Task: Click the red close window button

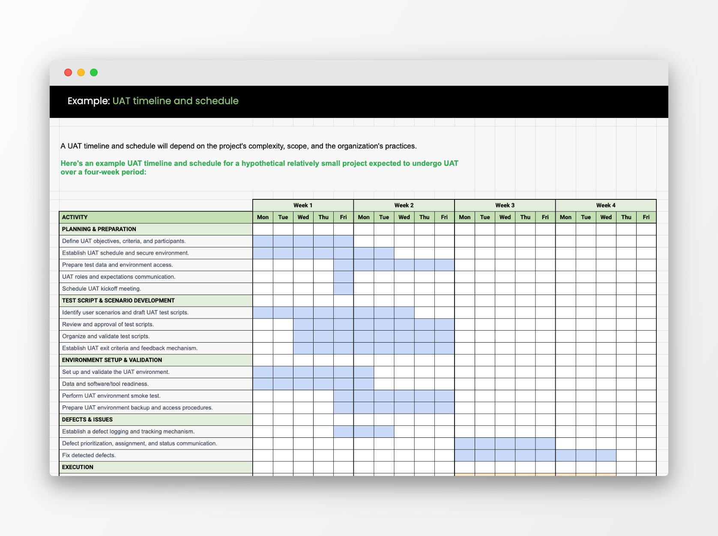Action: pyautogui.click(x=68, y=72)
